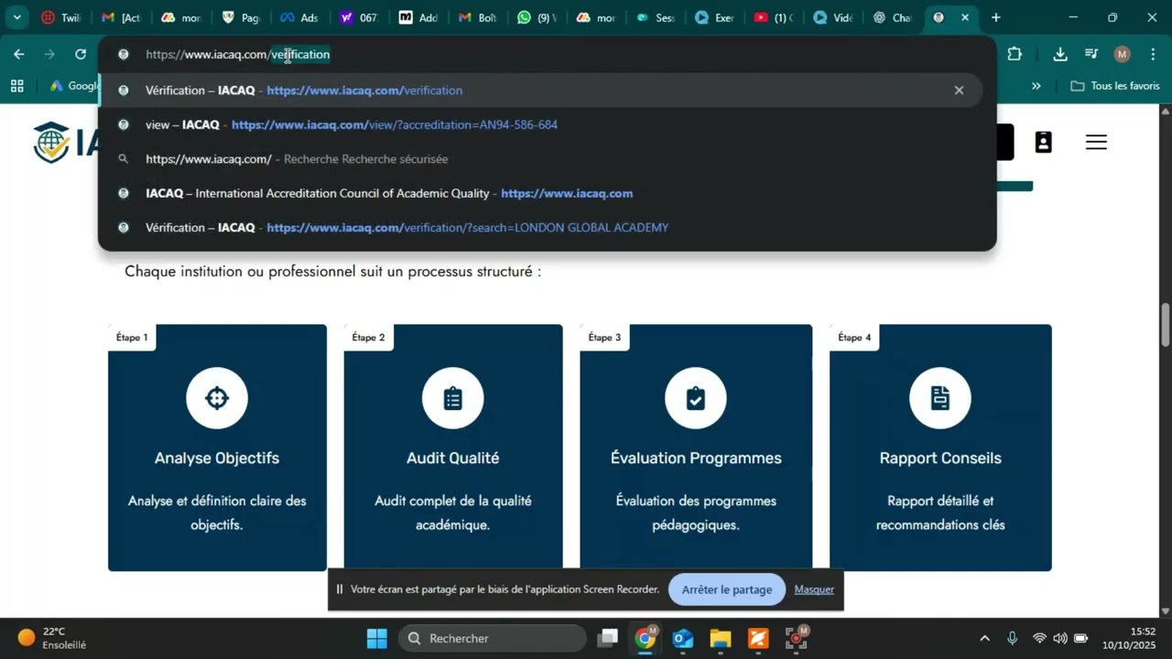Click the Masquer link
Screen dimensions: 1172x659
coord(814,589)
